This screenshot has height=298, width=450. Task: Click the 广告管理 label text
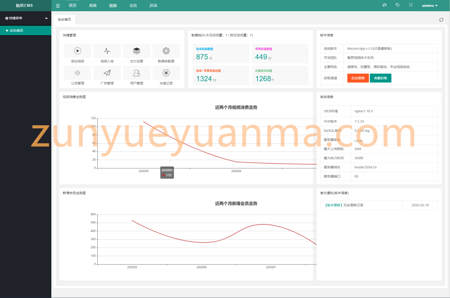(x=107, y=83)
